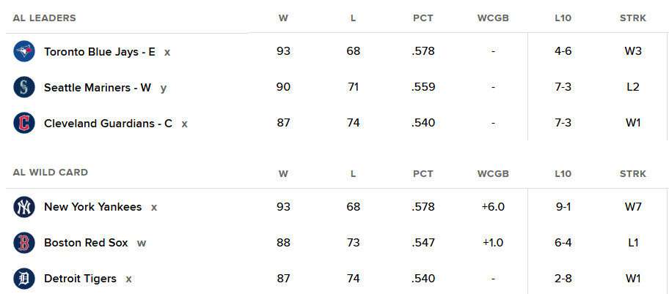Click the AL Leaders STRK column header
This screenshot has height=294, width=669.
tap(632, 18)
